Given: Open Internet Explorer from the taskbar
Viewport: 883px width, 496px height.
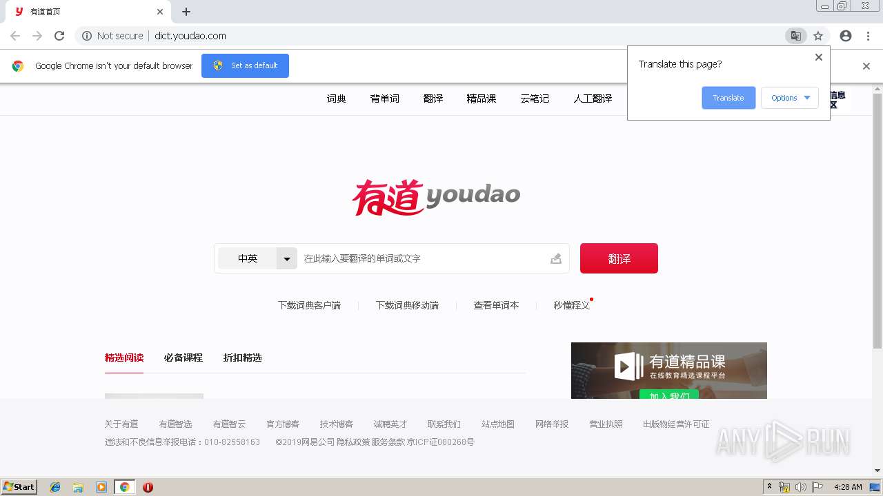Looking at the screenshot, I should pyautogui.click(x=55, y=487).
